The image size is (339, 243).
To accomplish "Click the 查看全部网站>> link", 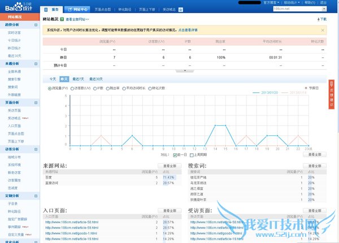I will coord(77,19).
